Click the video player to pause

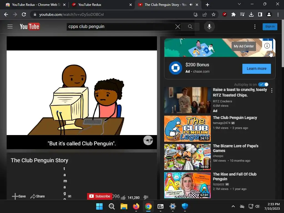tap(82, 93)
